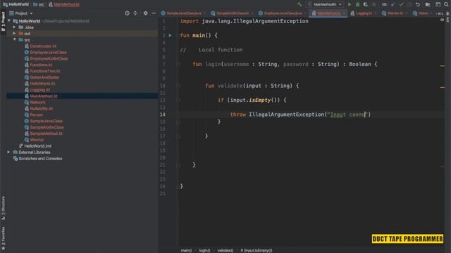The image size is (451, 253).
Task: Select MainMethod.kt in the project tree
Action: coord(44,96)
